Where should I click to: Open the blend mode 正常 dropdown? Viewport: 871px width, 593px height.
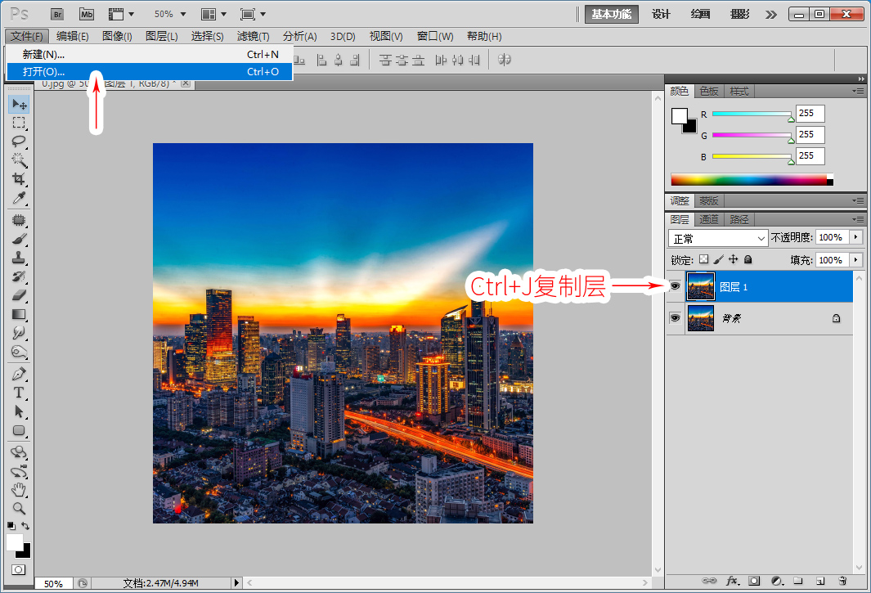point(718,238)
